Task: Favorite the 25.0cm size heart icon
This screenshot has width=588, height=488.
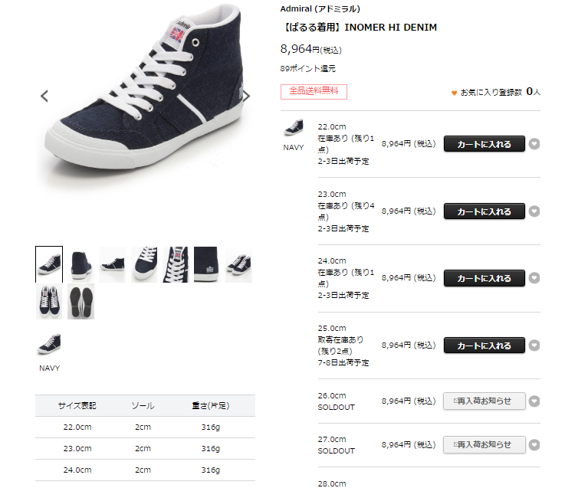Action: click(x=534, y=346)
